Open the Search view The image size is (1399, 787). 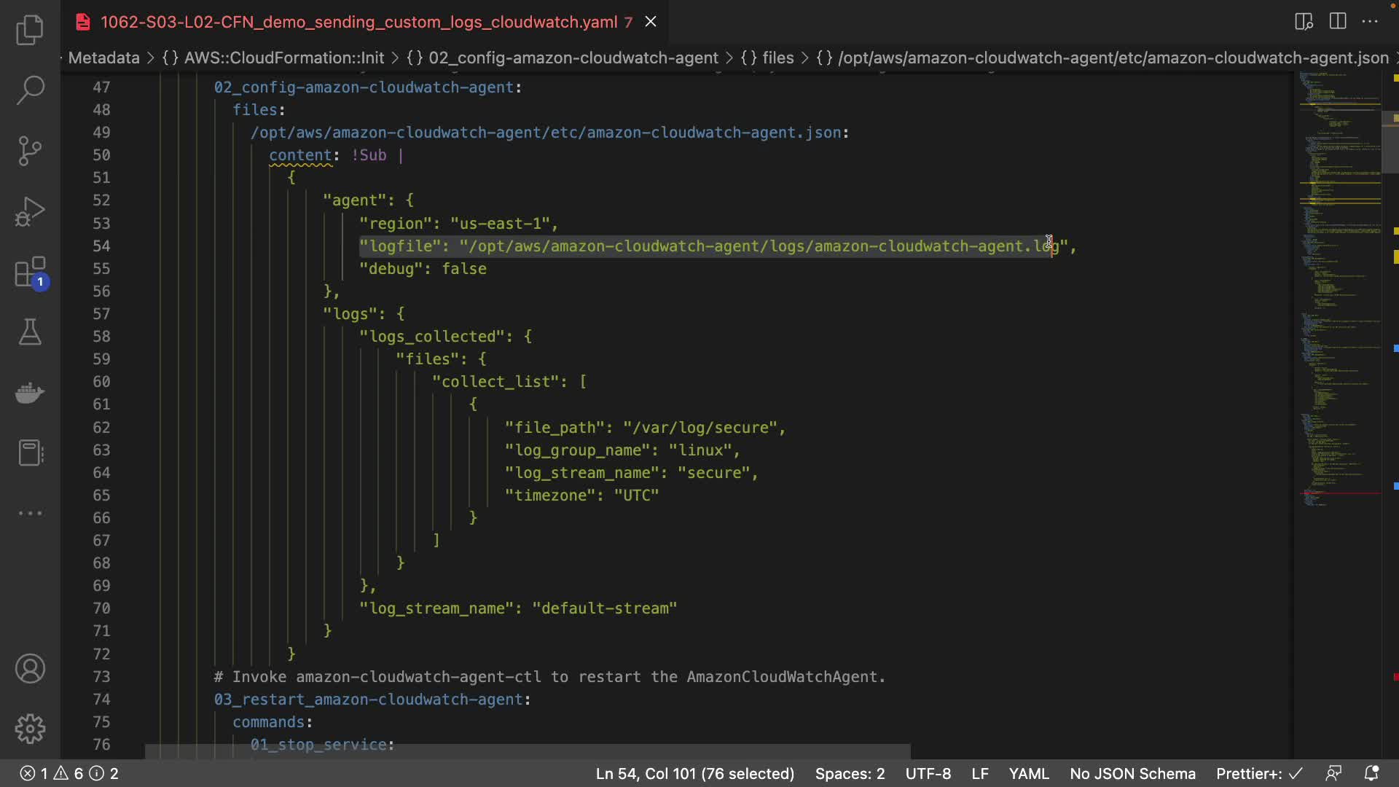[x=30, y=90]
